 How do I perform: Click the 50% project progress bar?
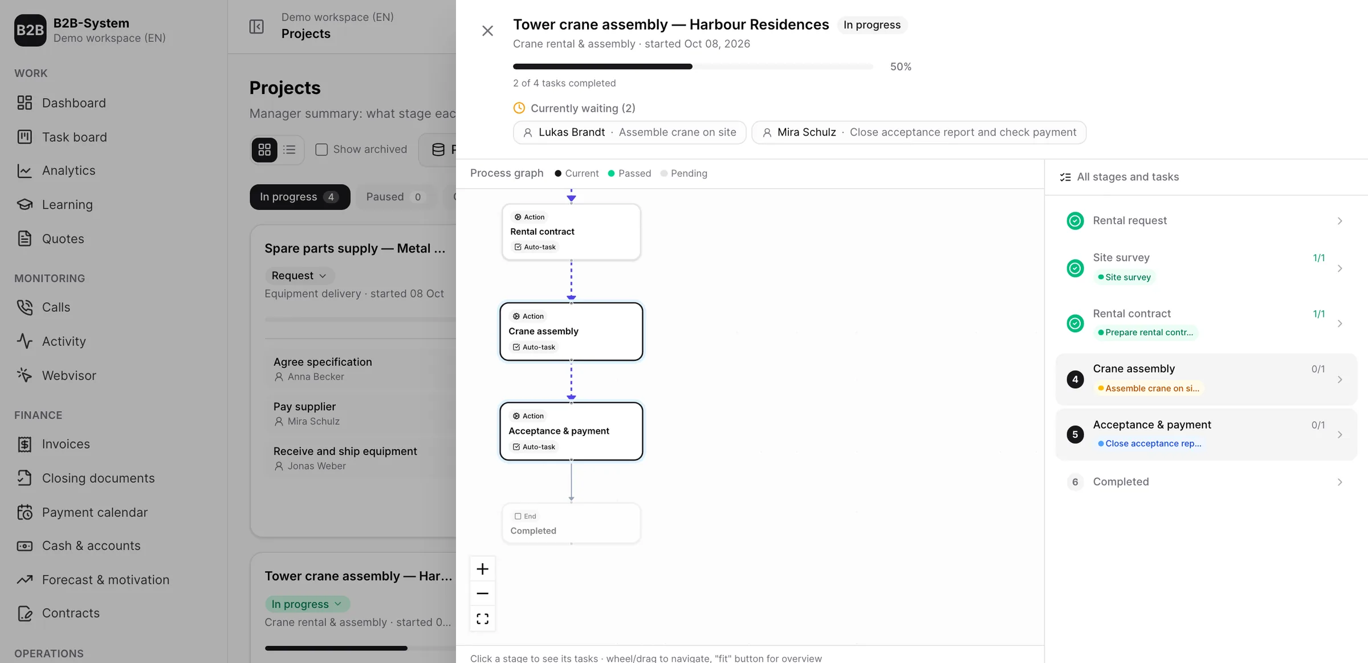(x=693, y=67)
